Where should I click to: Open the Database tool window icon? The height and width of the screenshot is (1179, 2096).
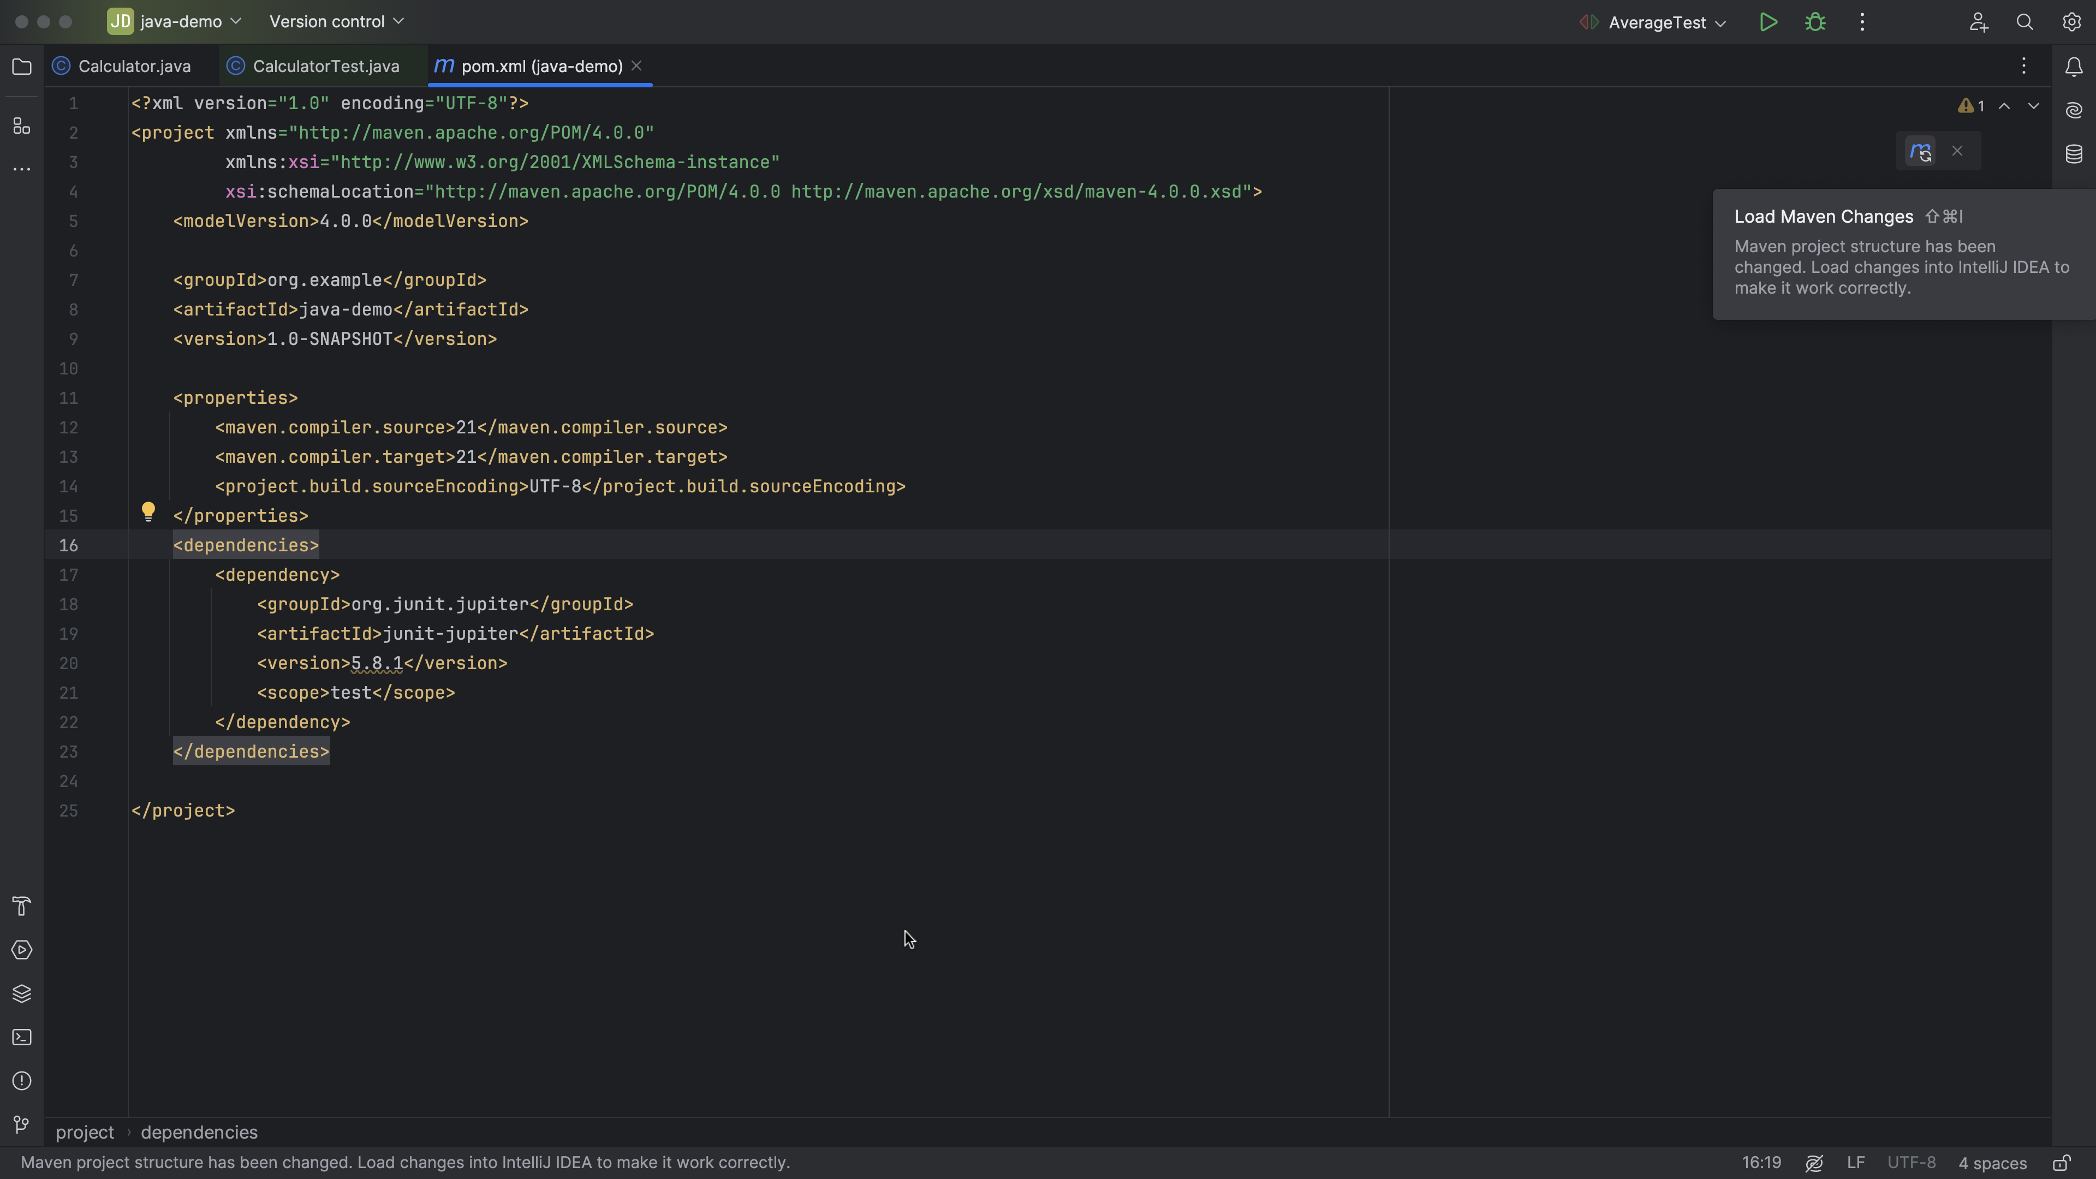2073,153
